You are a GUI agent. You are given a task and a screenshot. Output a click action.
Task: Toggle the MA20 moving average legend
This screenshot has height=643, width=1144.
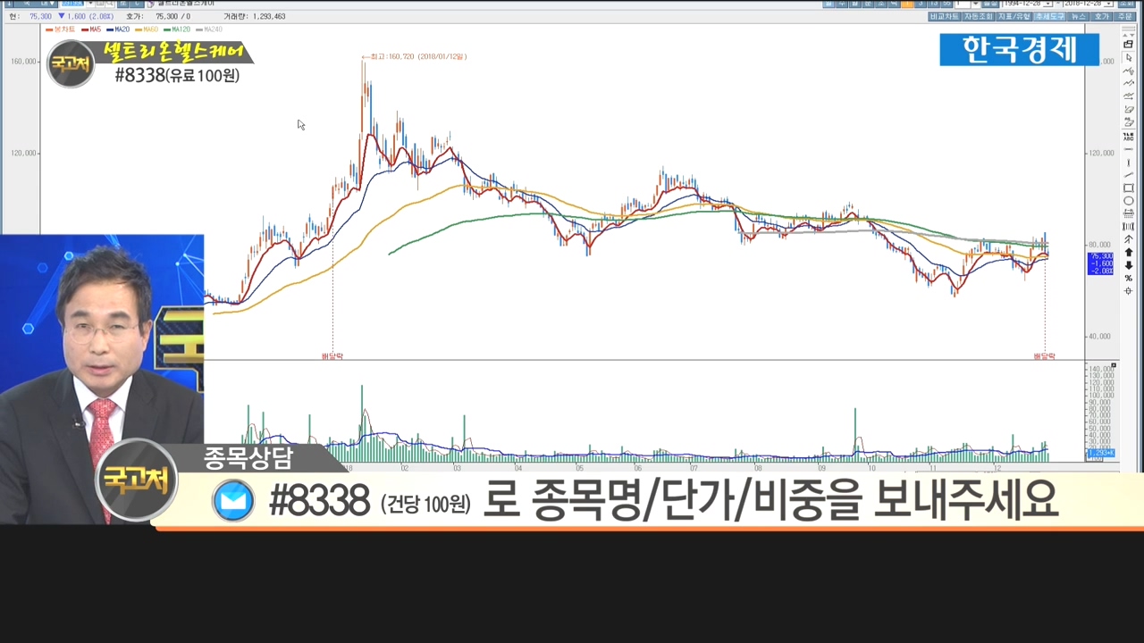pos(121,29)
